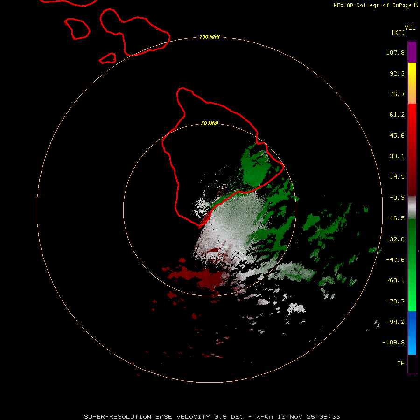
Task: Click the purple segment of the color bar
Action: point(412,52)
